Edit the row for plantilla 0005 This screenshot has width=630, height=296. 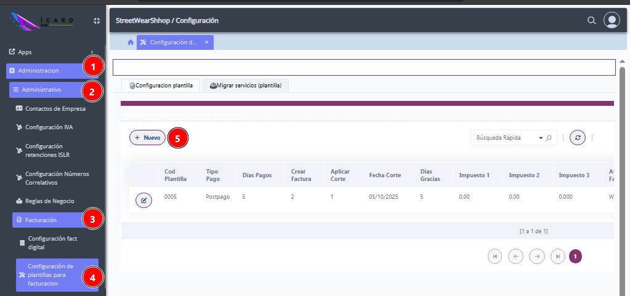point(143,201)
